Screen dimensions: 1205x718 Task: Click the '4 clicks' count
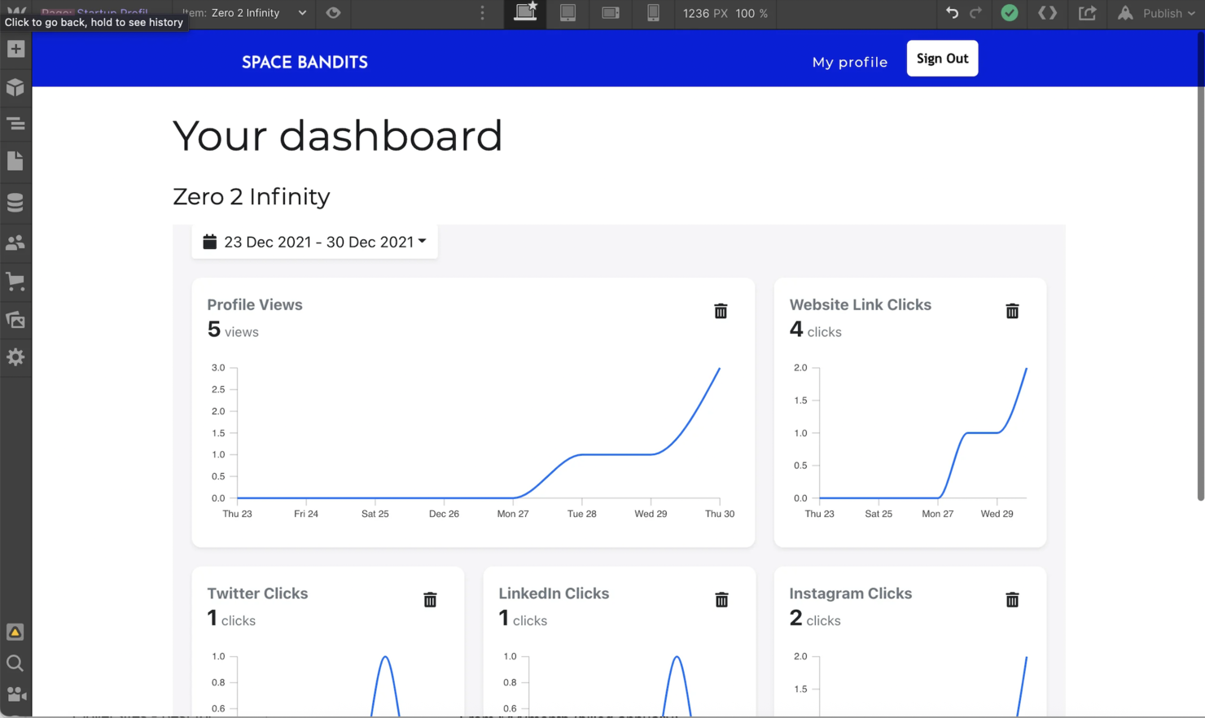815,330
